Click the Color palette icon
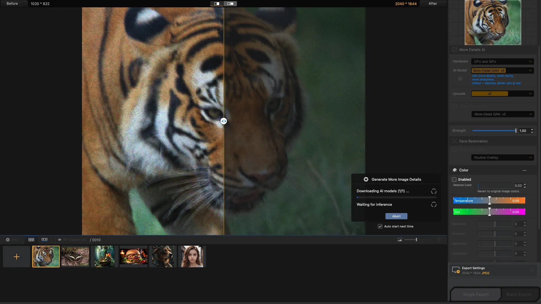Viewport: 541px width, 304px height. tap(454, 170)
